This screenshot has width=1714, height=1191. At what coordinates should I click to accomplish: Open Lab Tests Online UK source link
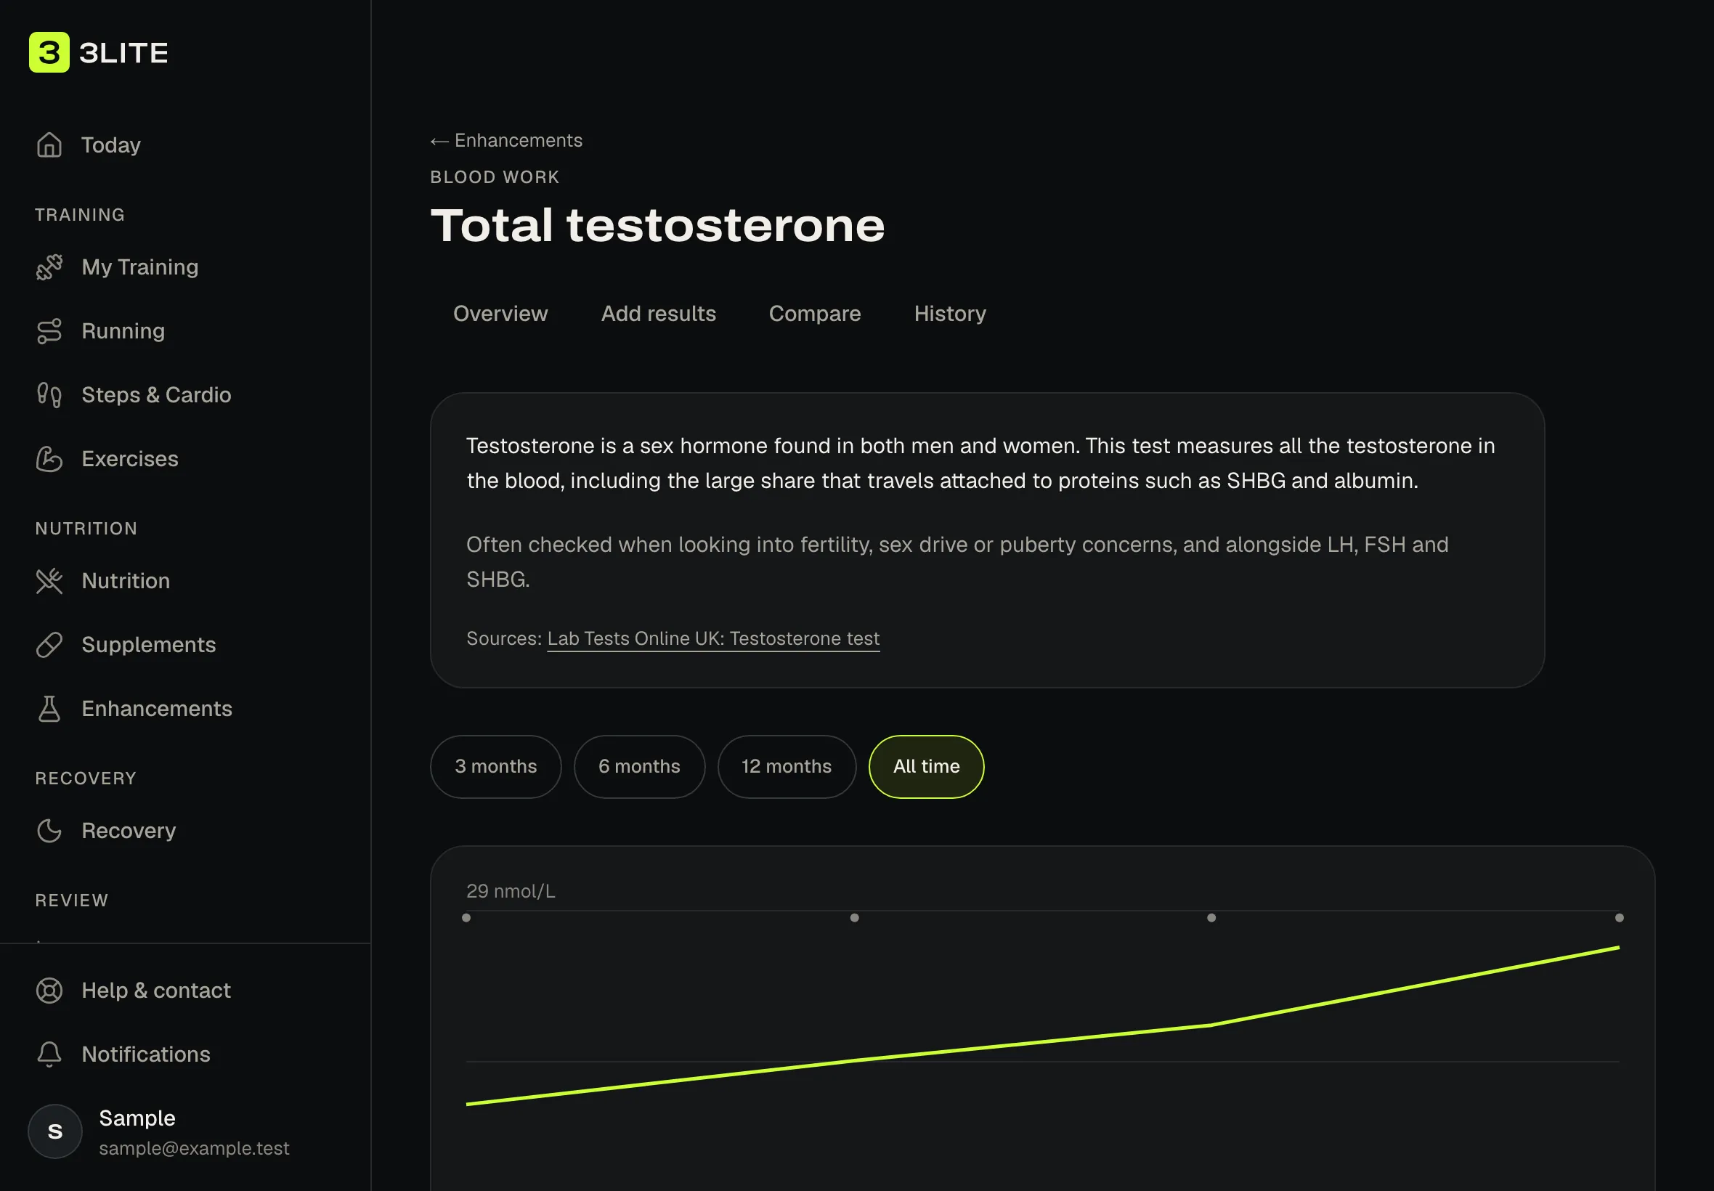pyautogui.click(x=713, y=639)
